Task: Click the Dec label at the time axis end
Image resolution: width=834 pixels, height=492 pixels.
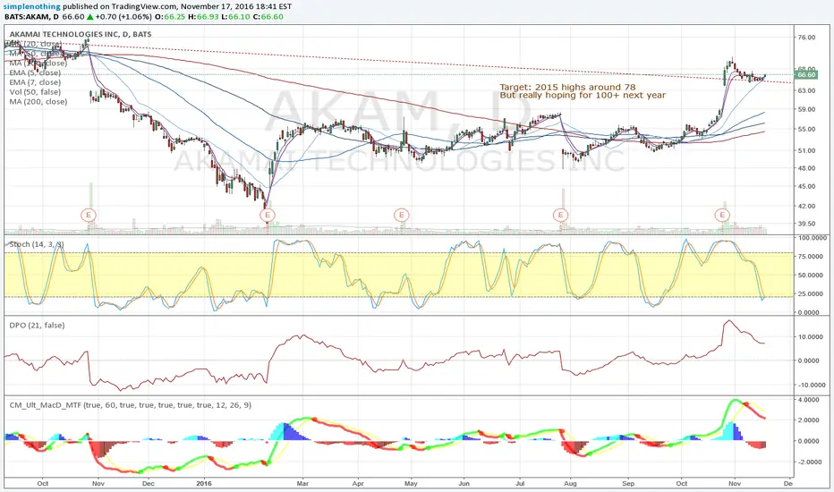Action: click(788, 483)
